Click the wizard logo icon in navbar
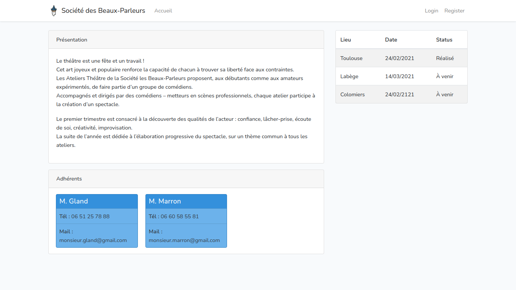 pos(54,11)
